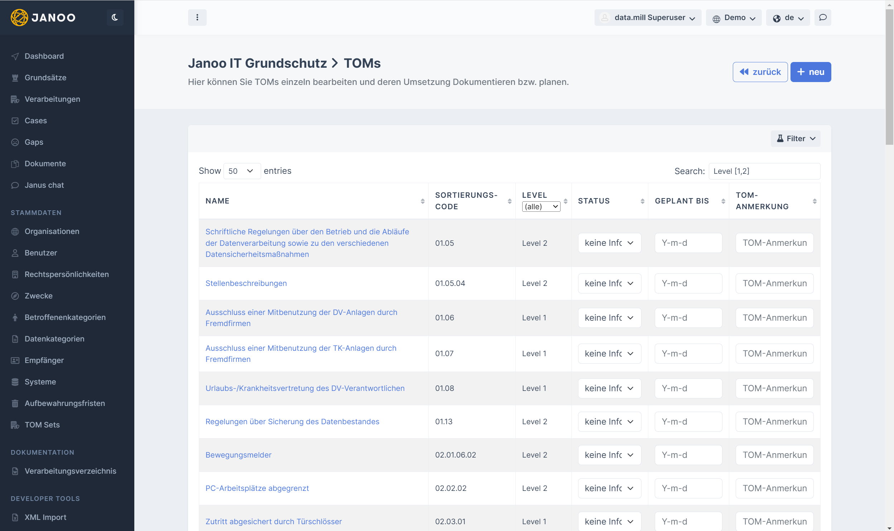
Task: Open Aufbewahrungsfristen sidebar entry
Action: [64, 403]
